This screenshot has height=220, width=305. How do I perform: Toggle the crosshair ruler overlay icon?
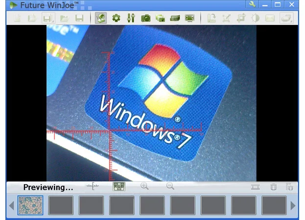tap(93, 186)
